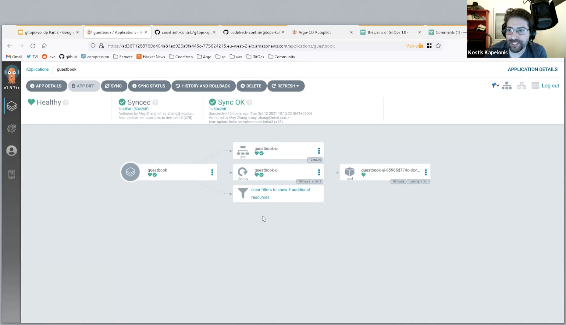Click the Healthy status help icon
566x325 pixels.
[x=65, y=102]
